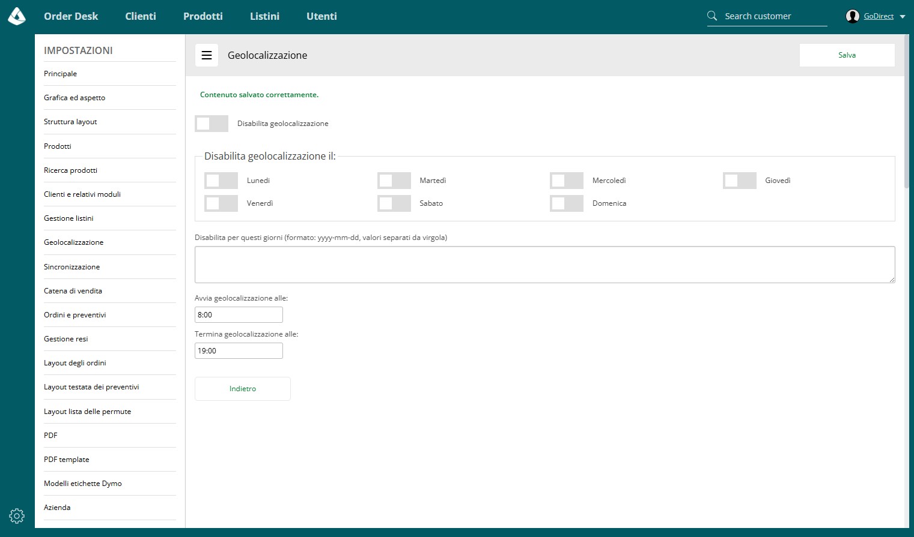Image resolution: width=914 pixels, height=537 pixels.
Task: Open the Clienti menu
Action: point(141,16)
